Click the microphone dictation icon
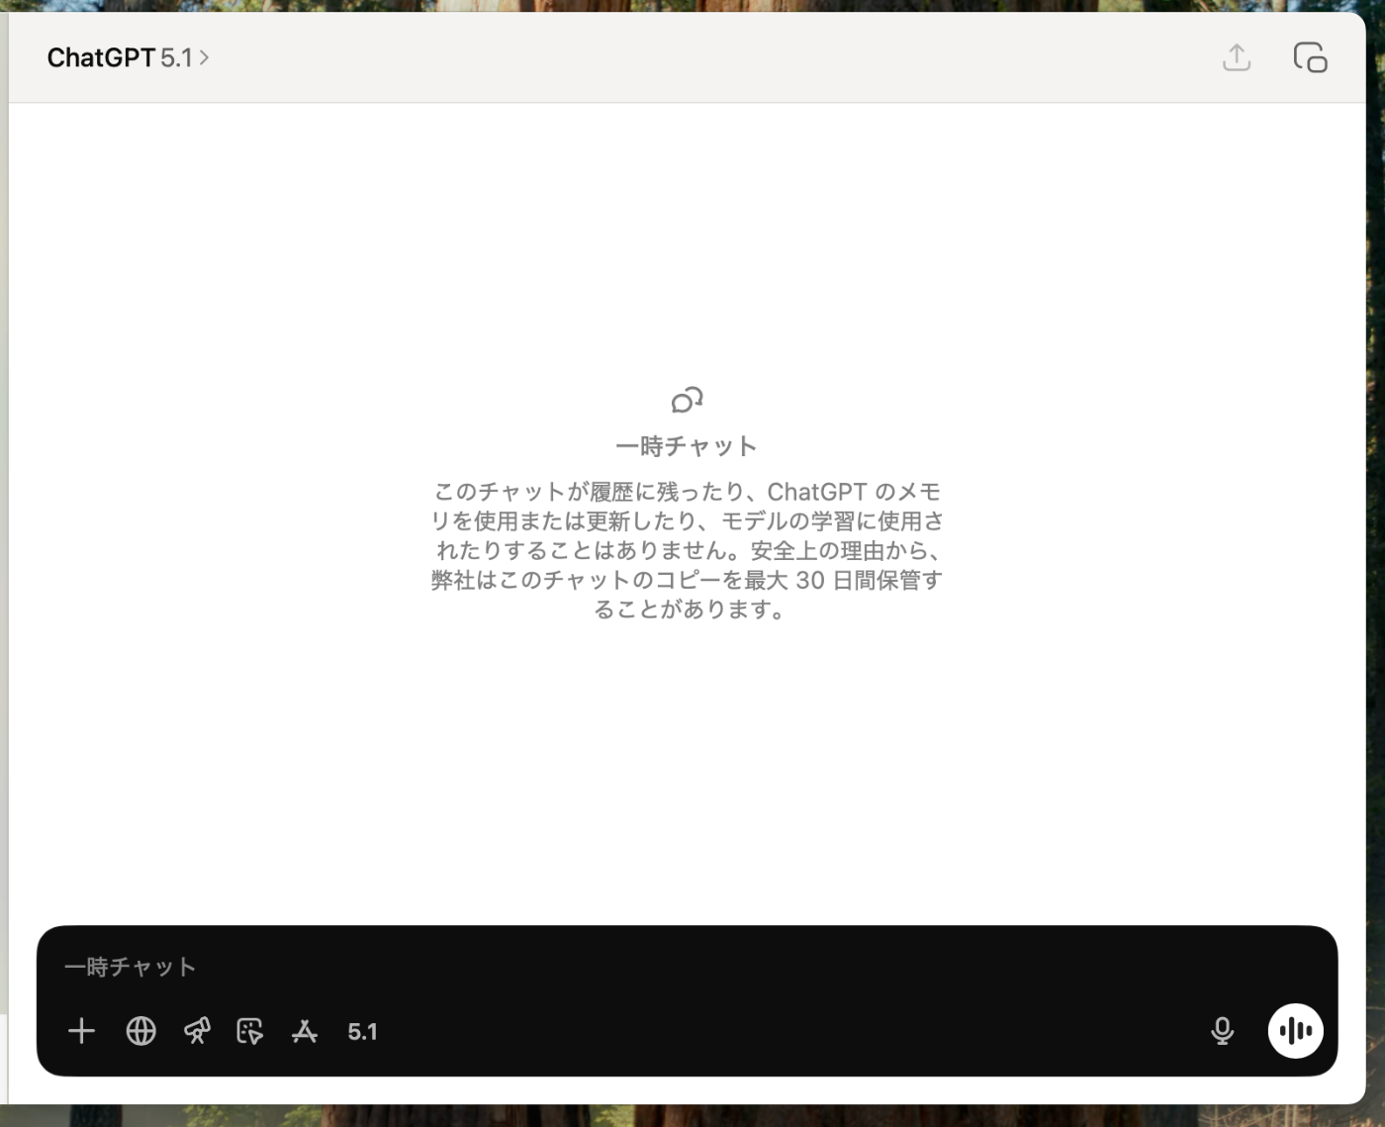The height and width of the screenshot is (1127, 1385). click(x=1223, y=1030)
